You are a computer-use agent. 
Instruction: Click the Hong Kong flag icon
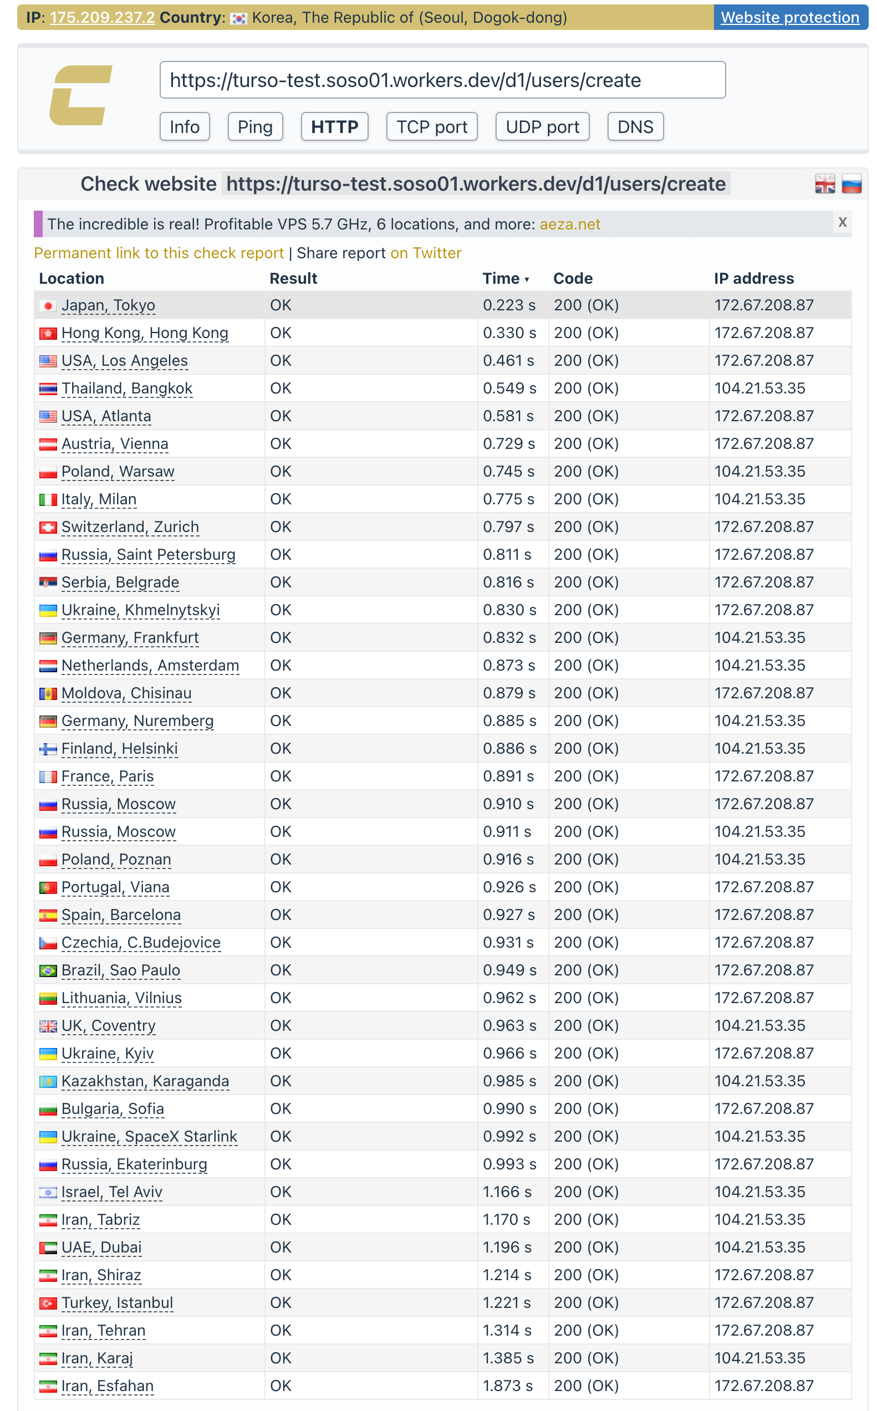point(48,333)
